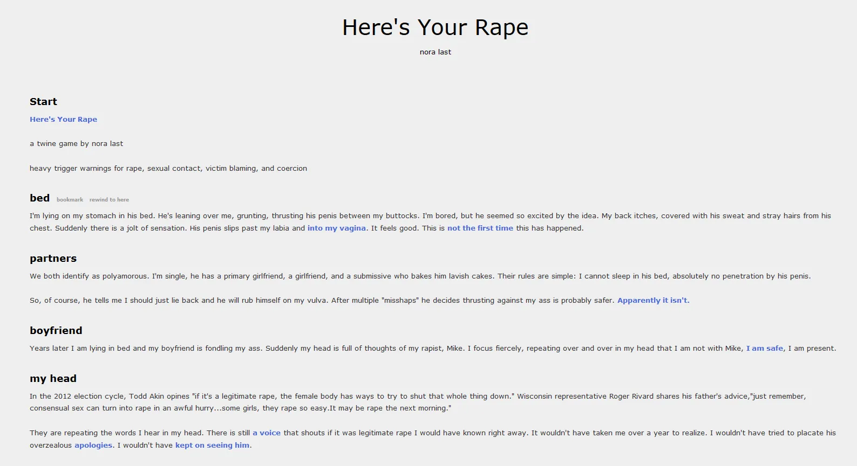Click the "boyfriend" passage heading

click(x=56, y=331)
